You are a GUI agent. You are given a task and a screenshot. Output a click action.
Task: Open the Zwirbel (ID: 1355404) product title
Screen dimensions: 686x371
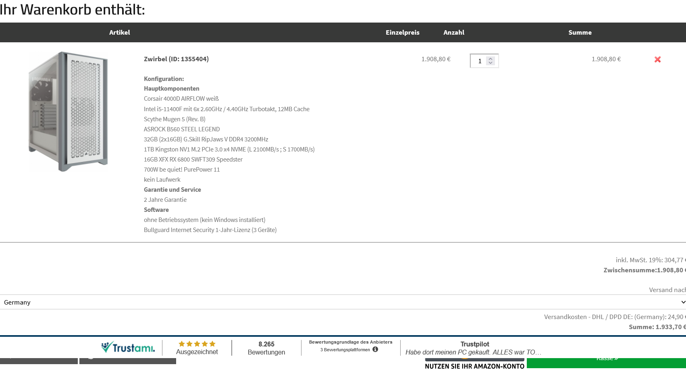tap(176, 59)
